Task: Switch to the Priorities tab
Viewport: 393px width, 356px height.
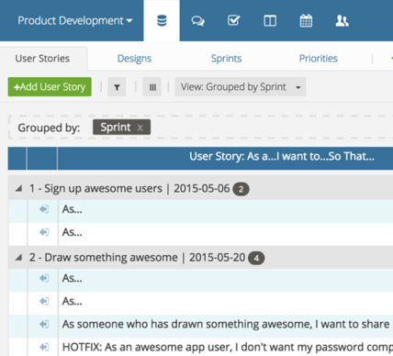Action: (x=319, y=59)
